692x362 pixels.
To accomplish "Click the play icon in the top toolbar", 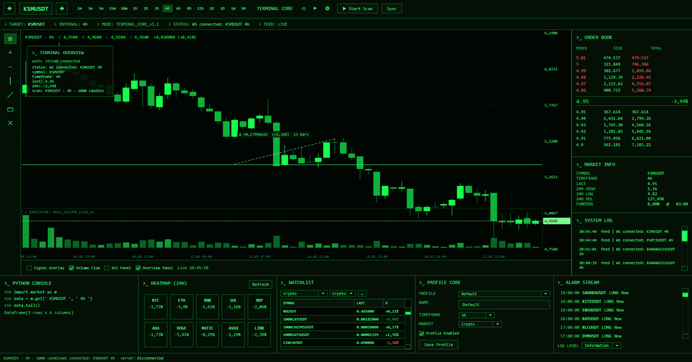I will [x=315, y=9].
